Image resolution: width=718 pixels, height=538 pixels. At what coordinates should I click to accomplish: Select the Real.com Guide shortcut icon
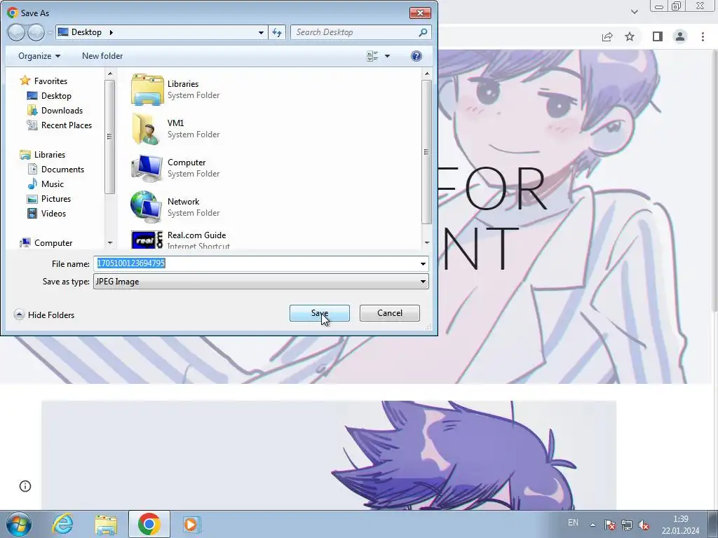coord(147,240)
